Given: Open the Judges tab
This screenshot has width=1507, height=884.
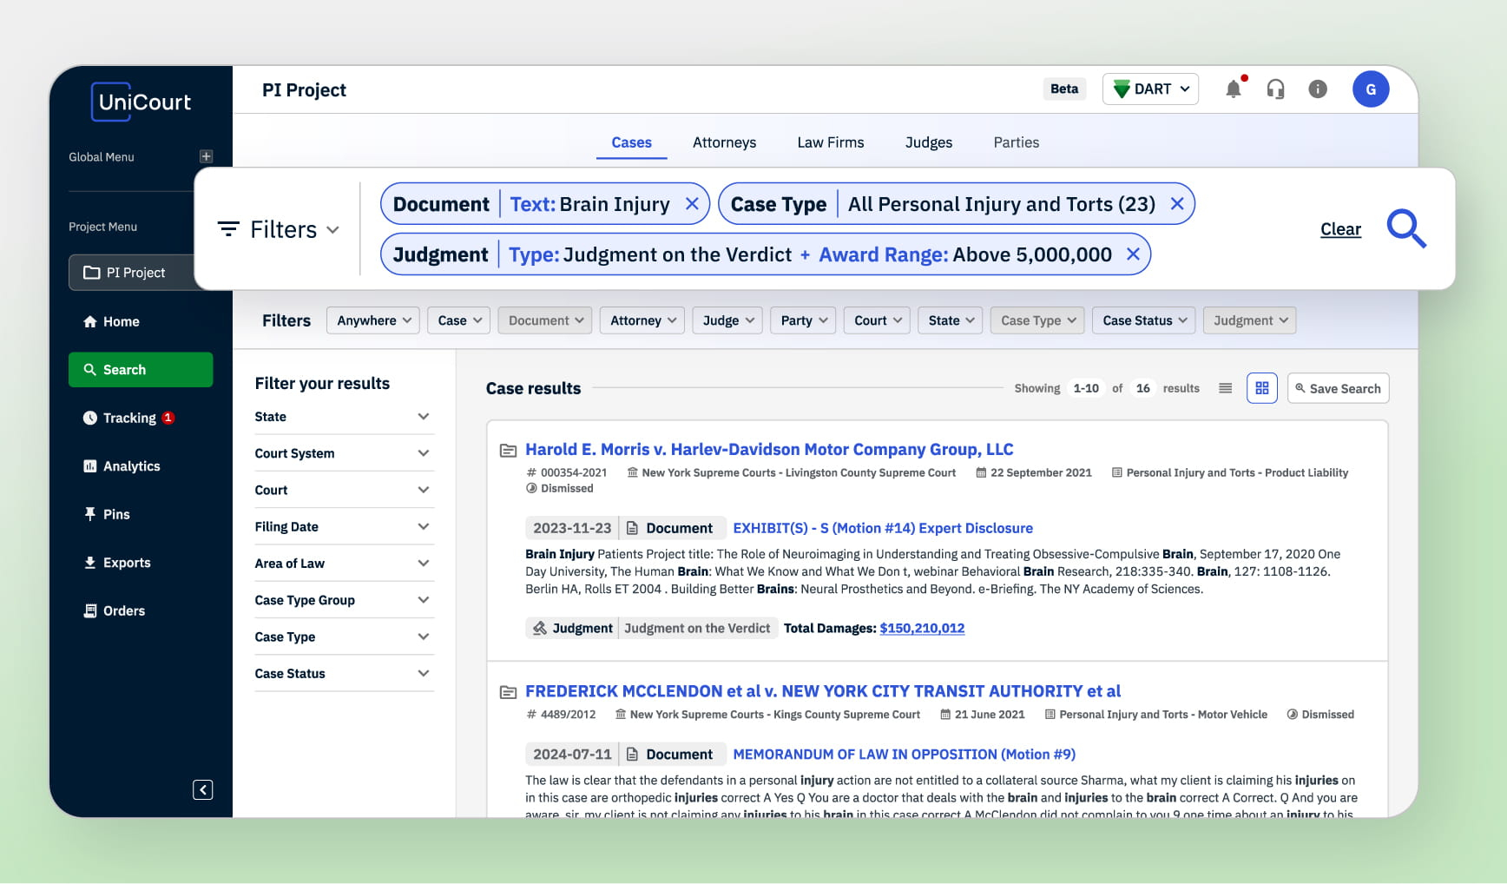Looking at the screenshot, I should pos(928,142).
